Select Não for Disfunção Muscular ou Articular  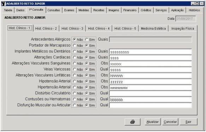[x=78, y=105]
